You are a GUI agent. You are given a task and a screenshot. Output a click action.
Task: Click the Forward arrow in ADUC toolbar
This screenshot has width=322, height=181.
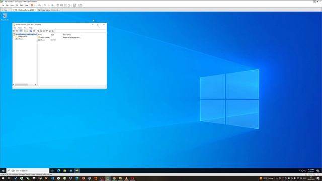point(17,31)
